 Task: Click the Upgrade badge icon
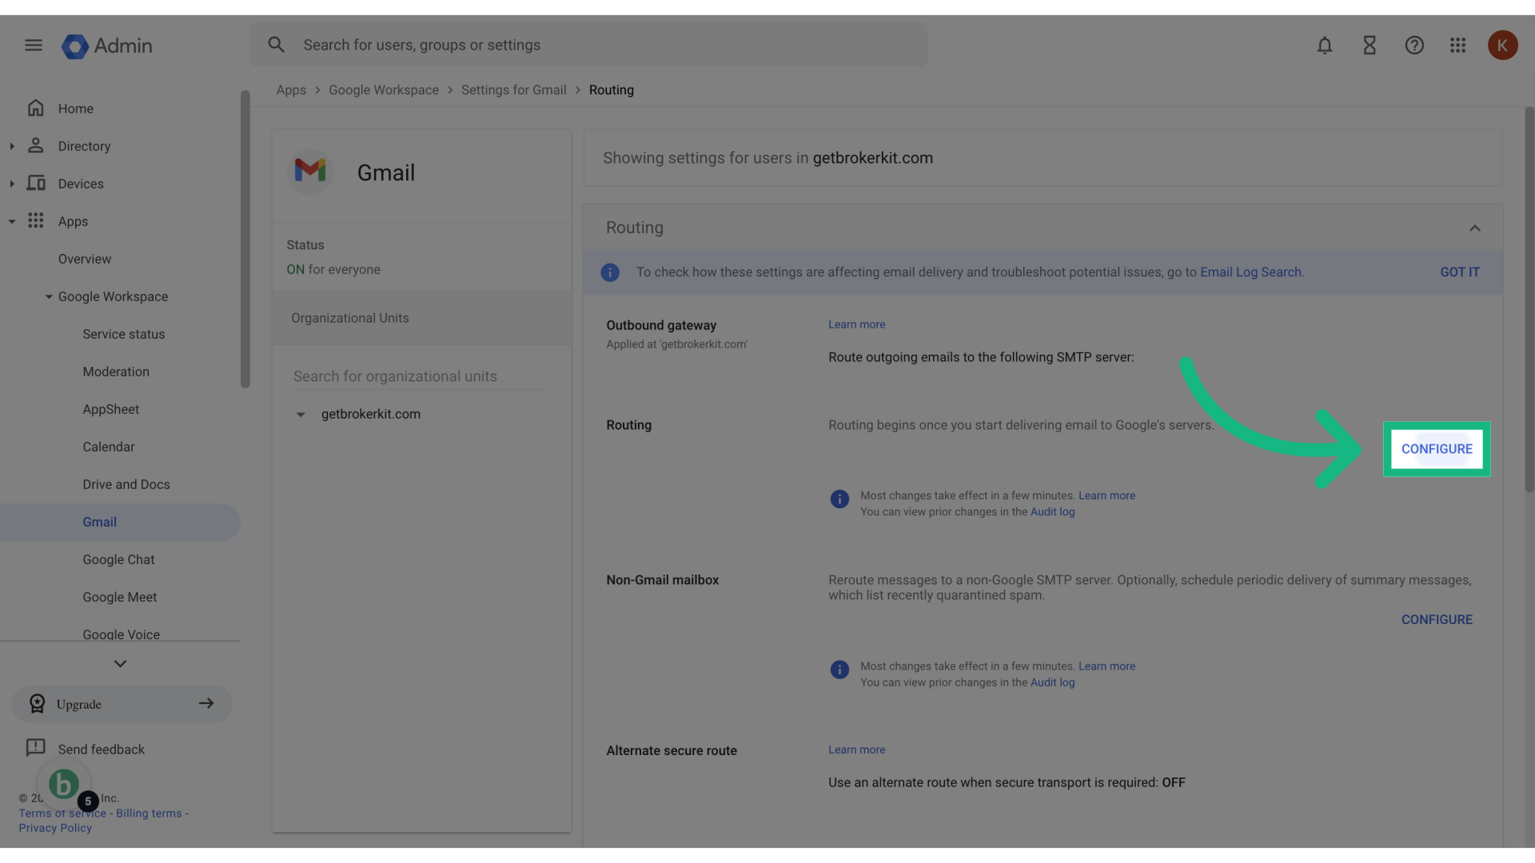click(x=37, y=704)
